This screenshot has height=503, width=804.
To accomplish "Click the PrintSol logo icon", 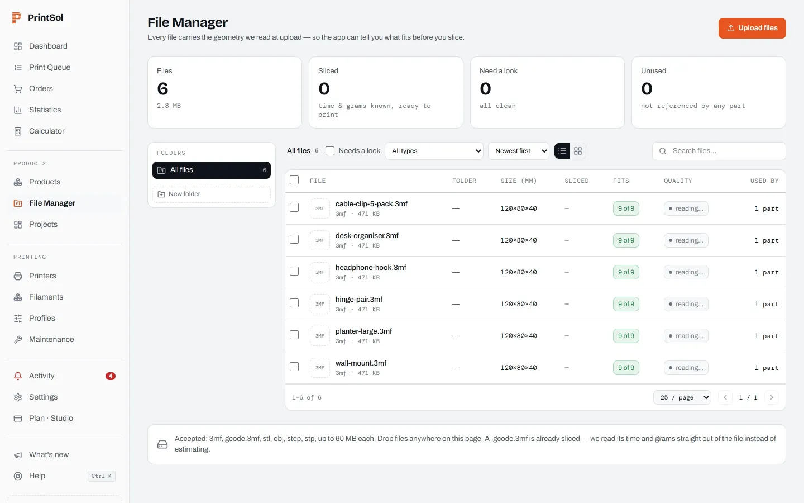I will [x=17, y=18].
